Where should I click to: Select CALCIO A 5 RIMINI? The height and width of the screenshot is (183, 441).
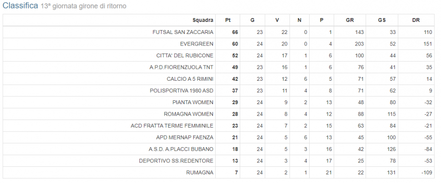click(x=190, y=79)
